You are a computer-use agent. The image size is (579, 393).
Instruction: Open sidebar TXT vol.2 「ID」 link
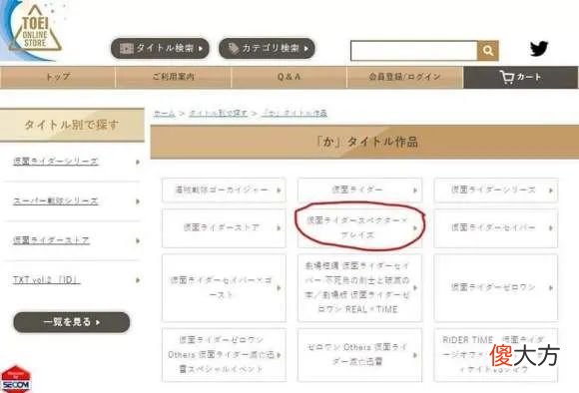coord(47,280)
